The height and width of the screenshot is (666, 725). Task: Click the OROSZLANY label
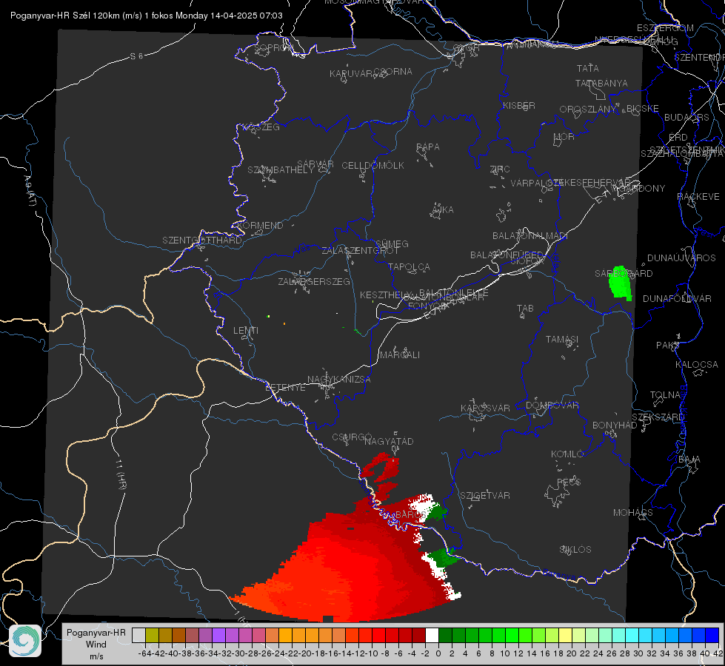(x=588, y=110)
